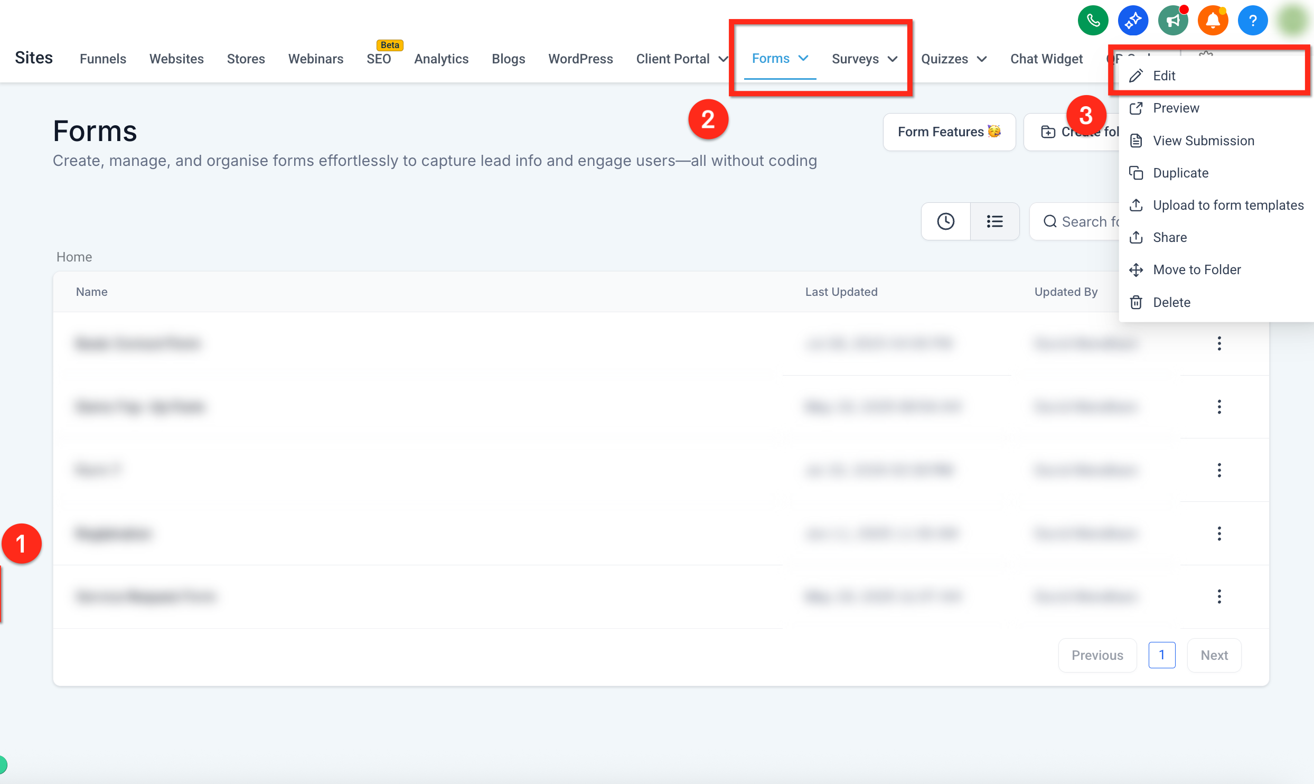
Task: Click the document icon beside View Submission
Action: [x=1135, y=141]
